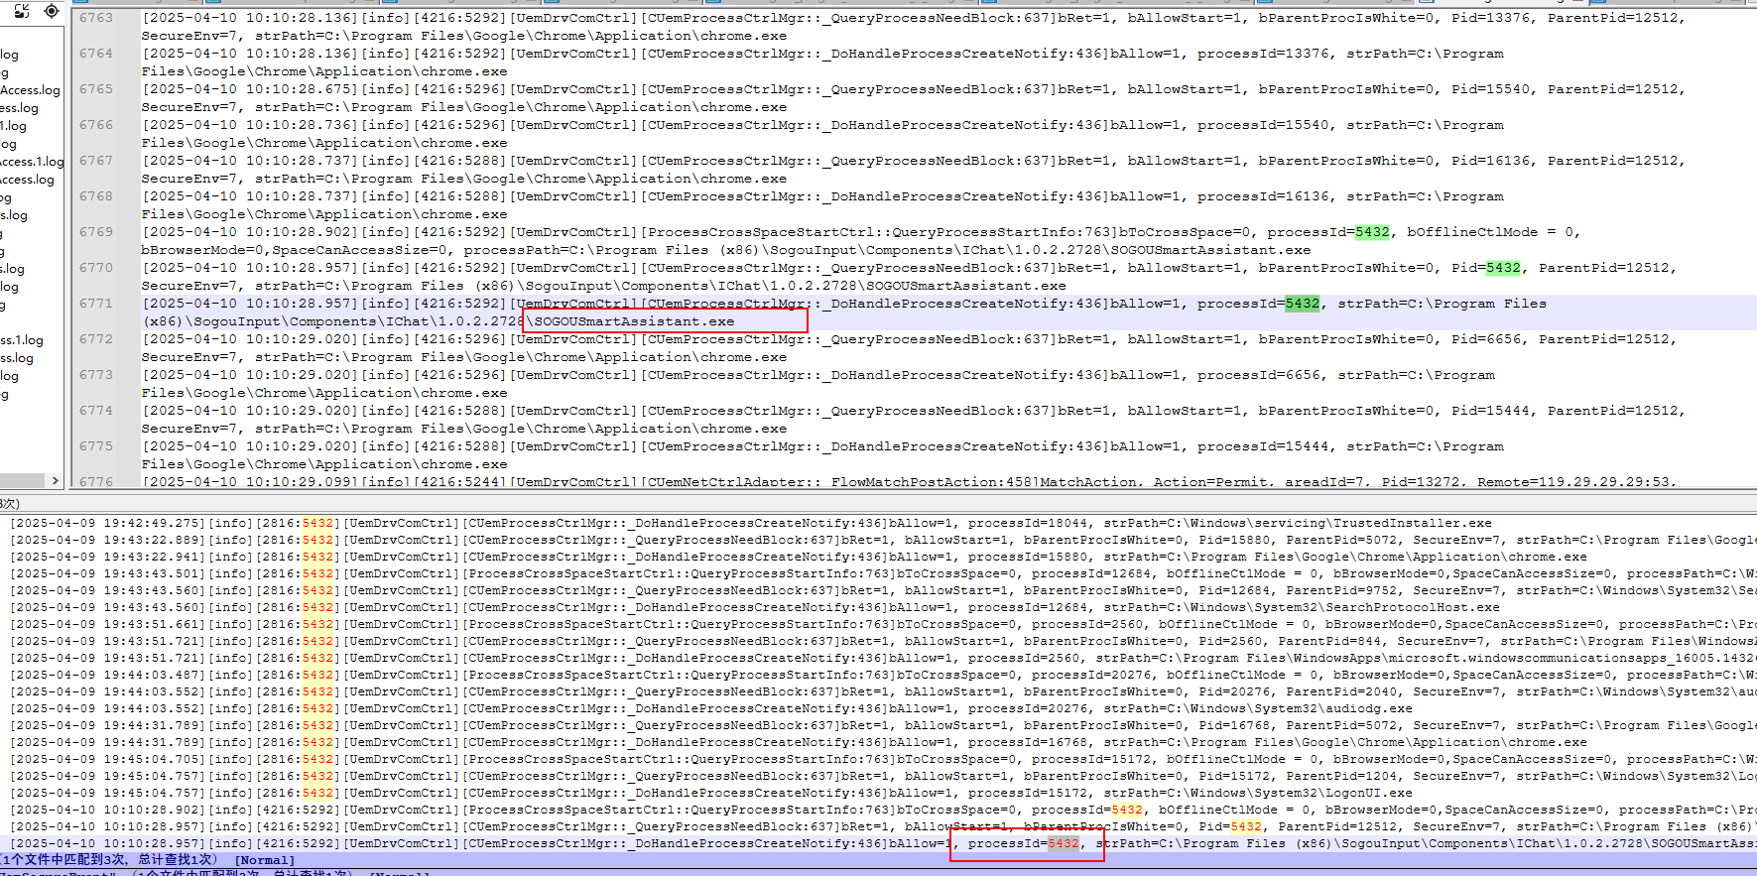This screenshot has height=876, width=1757.
Task: Click line number 6763 in the margin
Action: (x=96, y=18)
